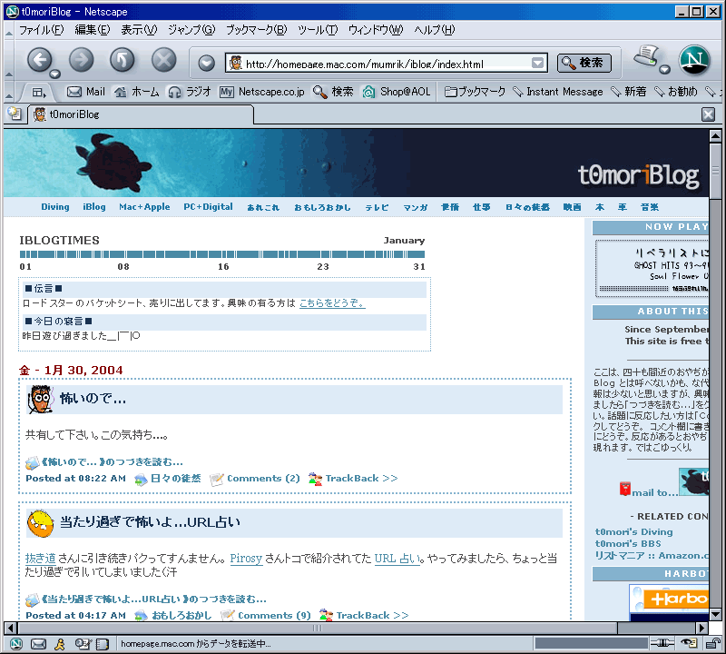Open the ジャンプ(G) menu
The height and width of the screenshot is (654, 726).
(191, 30)
